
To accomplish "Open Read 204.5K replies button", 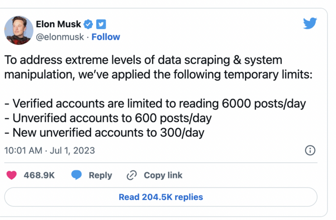I will pyautogui.click(x=161, y=197).
